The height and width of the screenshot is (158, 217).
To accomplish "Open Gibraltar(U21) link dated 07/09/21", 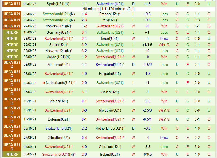I will pyautogui.click(x=59, y=138).
